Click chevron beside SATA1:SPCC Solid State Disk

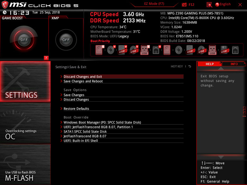tap(61, 131)
